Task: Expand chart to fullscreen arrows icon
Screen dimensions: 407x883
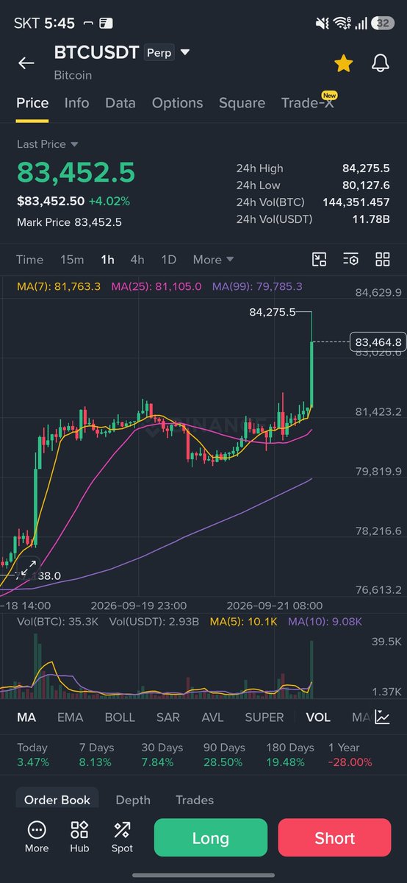Action: click(28, 568)
